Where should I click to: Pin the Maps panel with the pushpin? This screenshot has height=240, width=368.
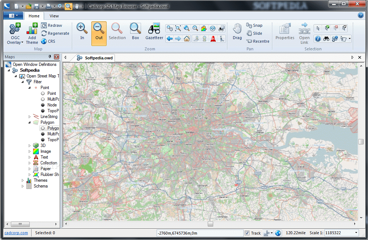50,57
